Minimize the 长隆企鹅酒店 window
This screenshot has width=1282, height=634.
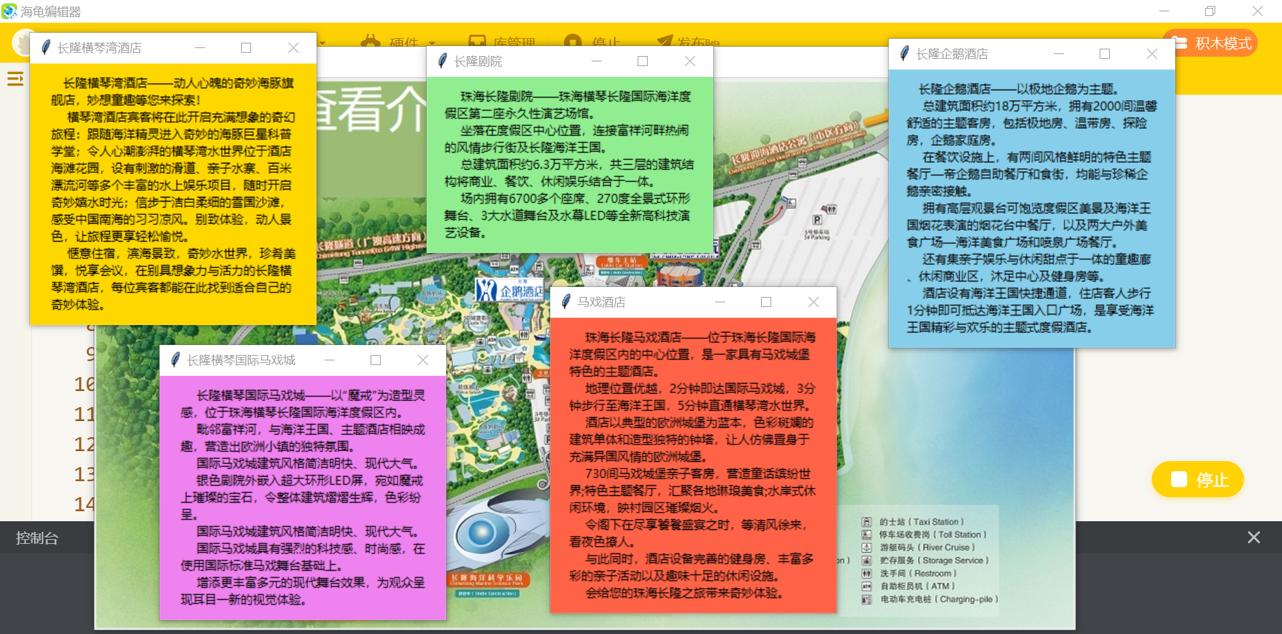pyautogui.click(x=1058, y=54)
